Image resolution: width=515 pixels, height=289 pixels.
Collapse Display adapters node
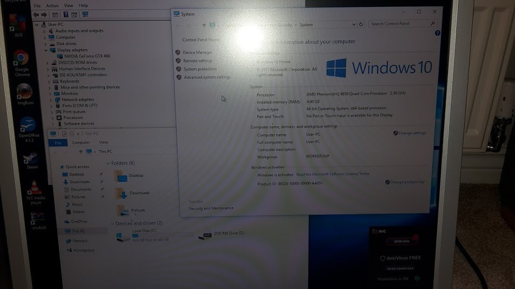pyautogui.click(x=46, y=50)
